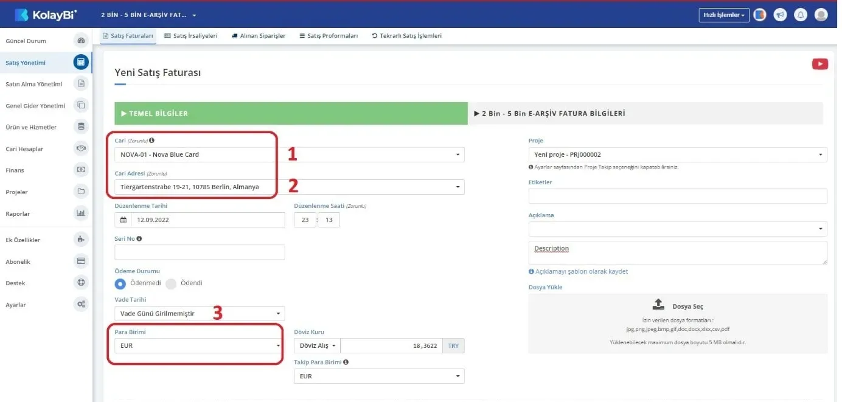Select the Ödendi payment status
Screen dimensions: 842x402
pos(171,283)
